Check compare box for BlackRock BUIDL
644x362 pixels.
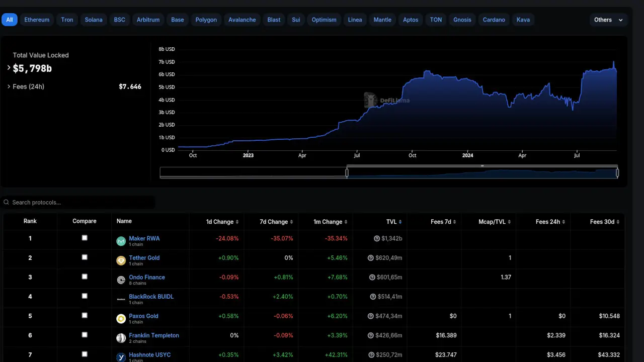[x=85, y=296]
